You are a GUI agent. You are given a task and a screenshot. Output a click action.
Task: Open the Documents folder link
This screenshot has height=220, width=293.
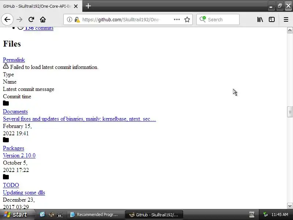pyautogui.click(x=15, y=111)
